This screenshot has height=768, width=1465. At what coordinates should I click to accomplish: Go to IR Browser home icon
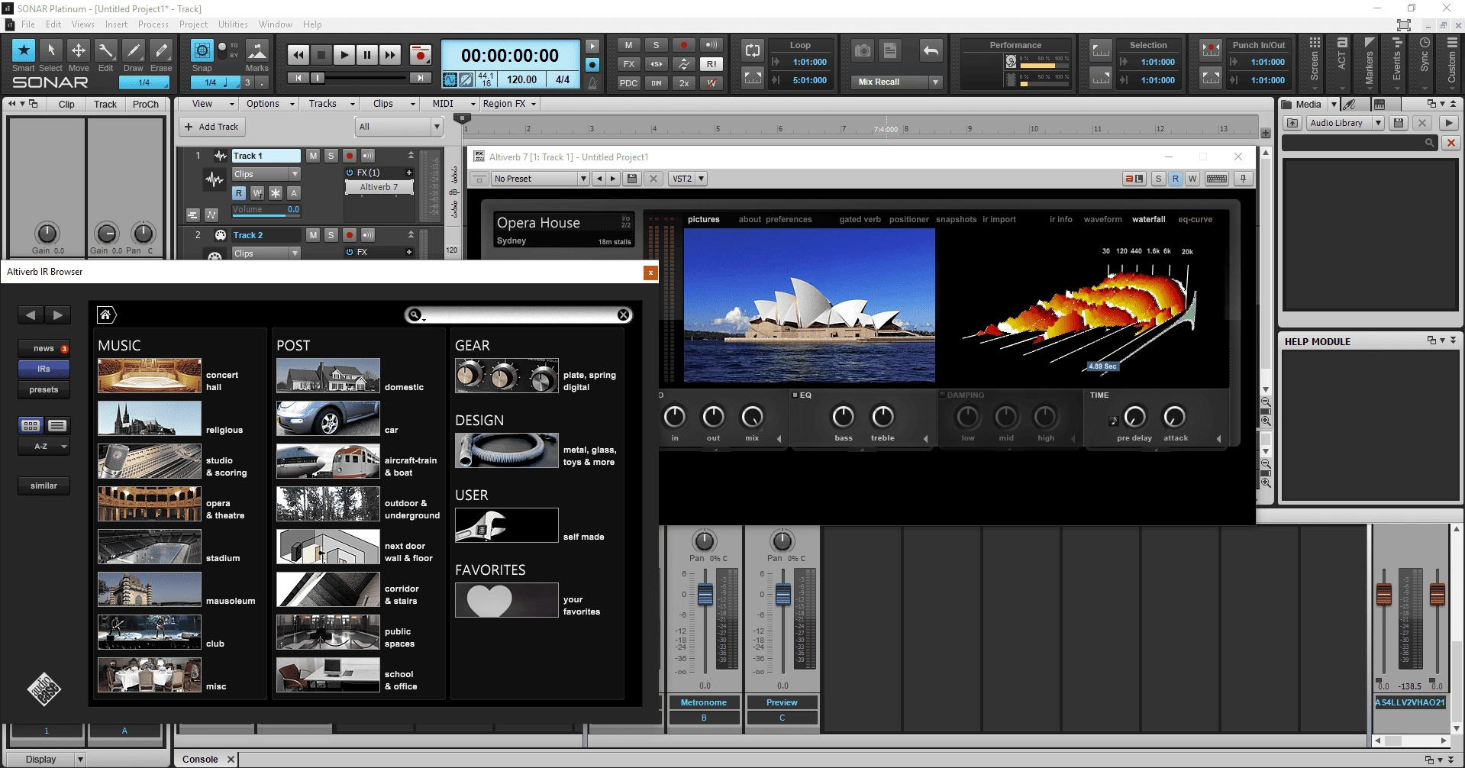[106, 315]
